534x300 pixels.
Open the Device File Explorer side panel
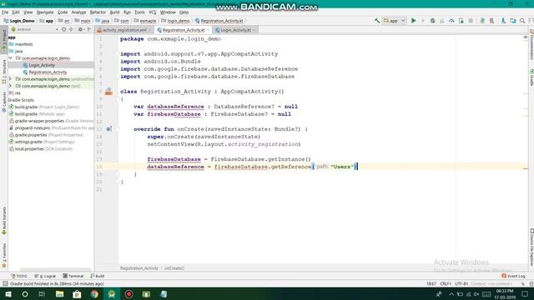pyautogui.click(x=531, y=247)
